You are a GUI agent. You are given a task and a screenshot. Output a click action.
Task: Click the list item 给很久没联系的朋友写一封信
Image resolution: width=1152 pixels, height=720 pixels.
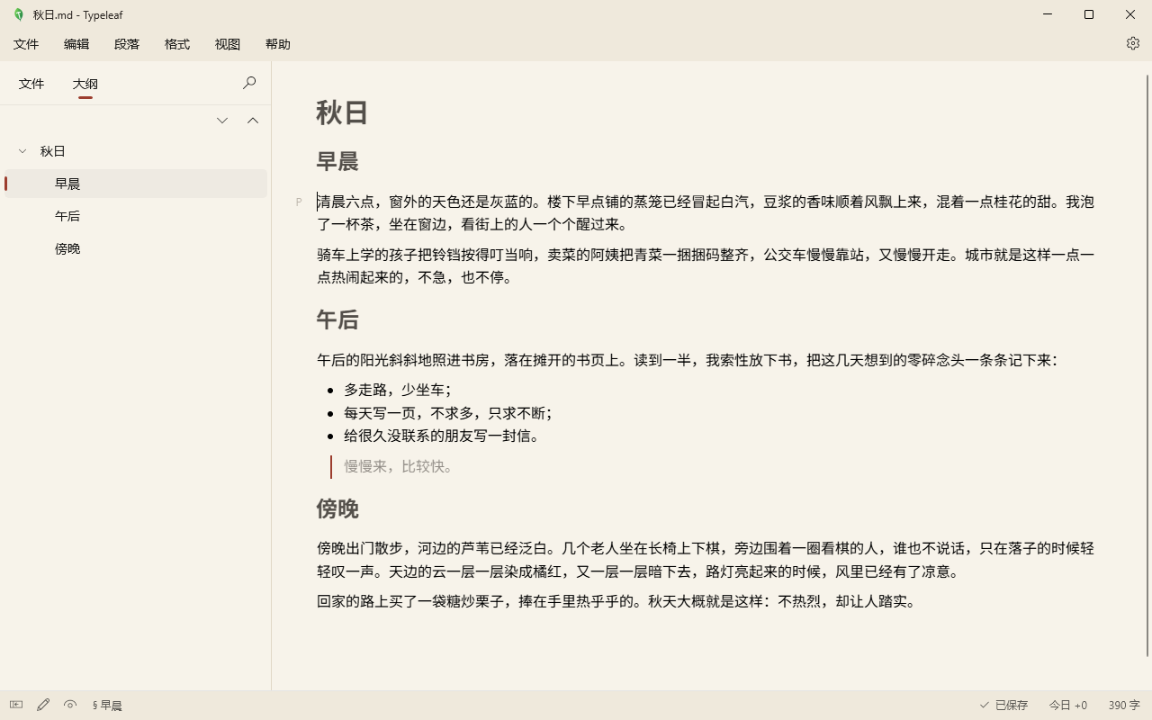(443, 436)
